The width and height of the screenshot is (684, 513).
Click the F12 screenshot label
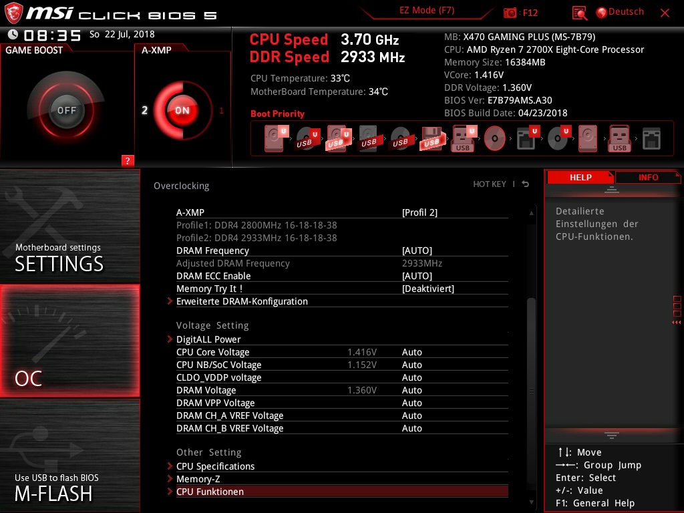(530, 13)
